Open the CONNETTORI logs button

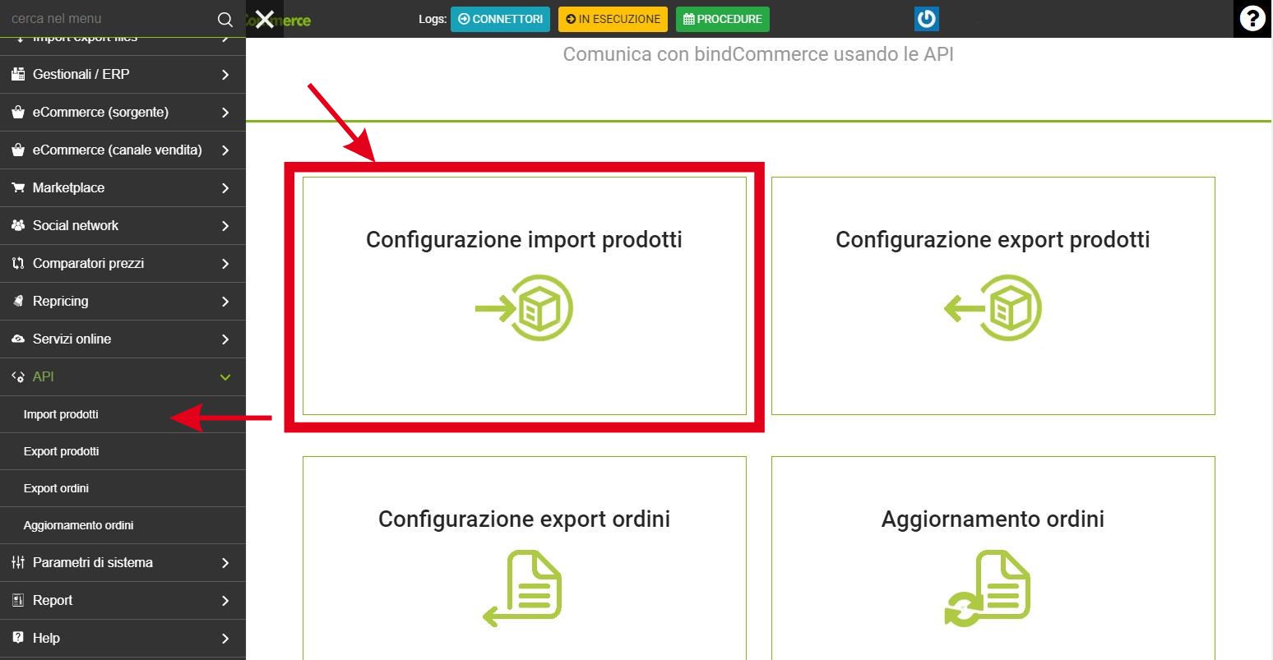tap(500, 19)
